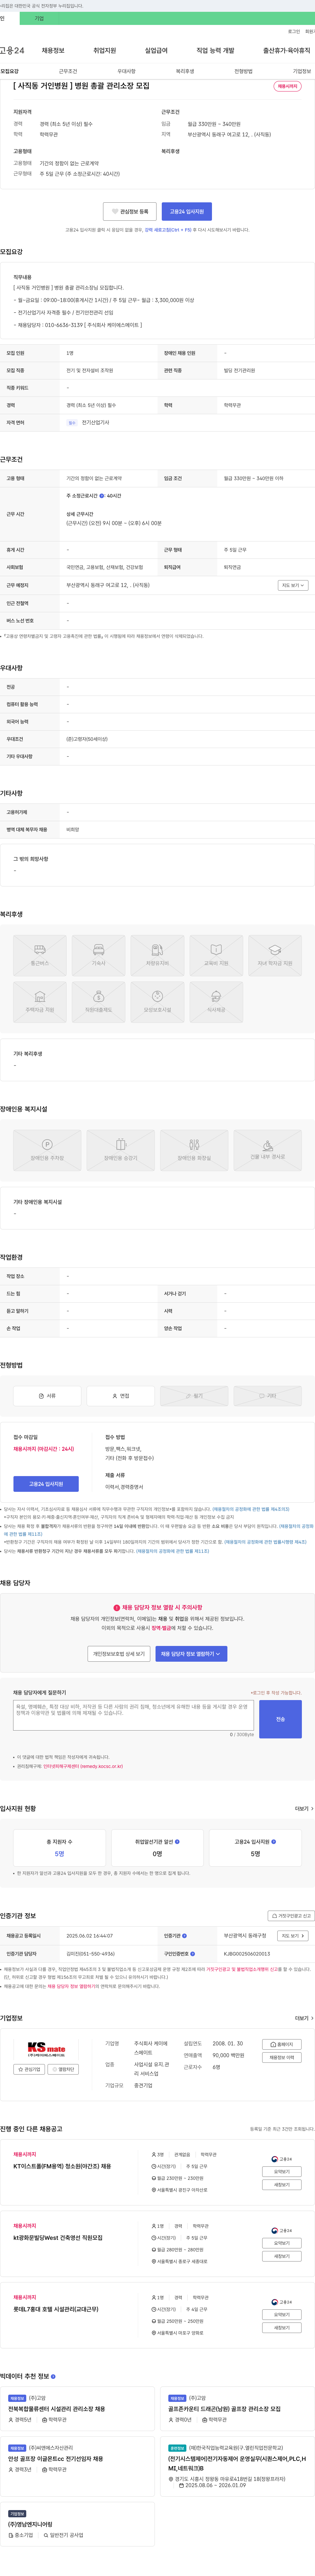The image size is (315, 2576).
Task: Open the 롯데L7홍대 호텔 job posting
Action: [x=56, y=2309]
